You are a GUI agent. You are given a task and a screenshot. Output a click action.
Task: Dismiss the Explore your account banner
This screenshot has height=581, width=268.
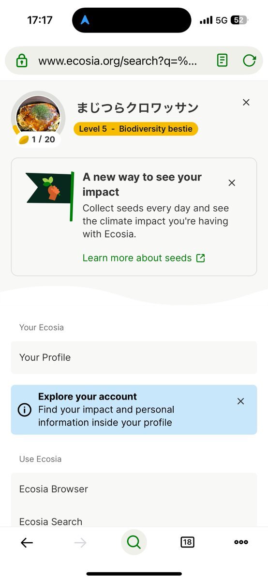240,401
